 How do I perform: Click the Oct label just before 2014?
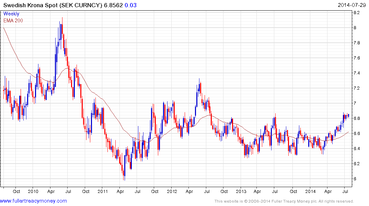(293, 191)
